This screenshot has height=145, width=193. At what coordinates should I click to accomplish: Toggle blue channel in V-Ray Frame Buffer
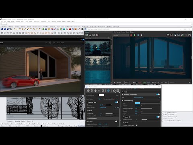pos(138,35)
